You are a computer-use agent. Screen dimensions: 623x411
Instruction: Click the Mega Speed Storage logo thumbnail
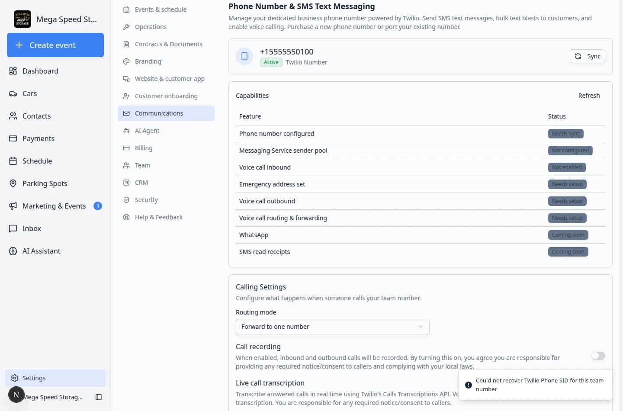pyautogui.click(x=22, y=19)
